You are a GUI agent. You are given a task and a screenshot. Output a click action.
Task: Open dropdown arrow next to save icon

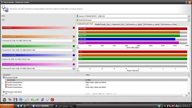pyautogui.click(x=18, y=100)
